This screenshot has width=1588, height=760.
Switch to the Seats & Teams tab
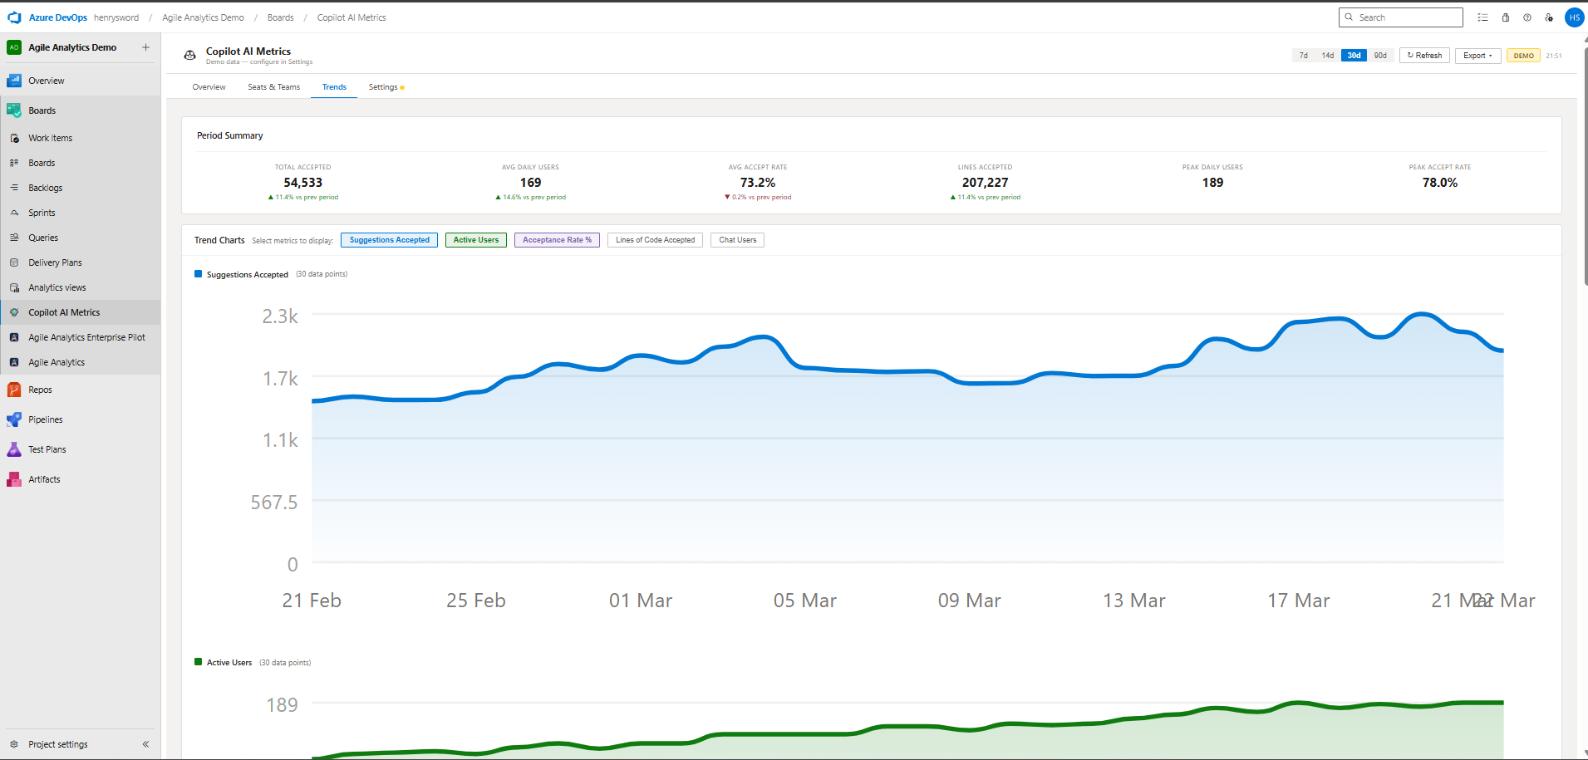[x=273, y=86]
